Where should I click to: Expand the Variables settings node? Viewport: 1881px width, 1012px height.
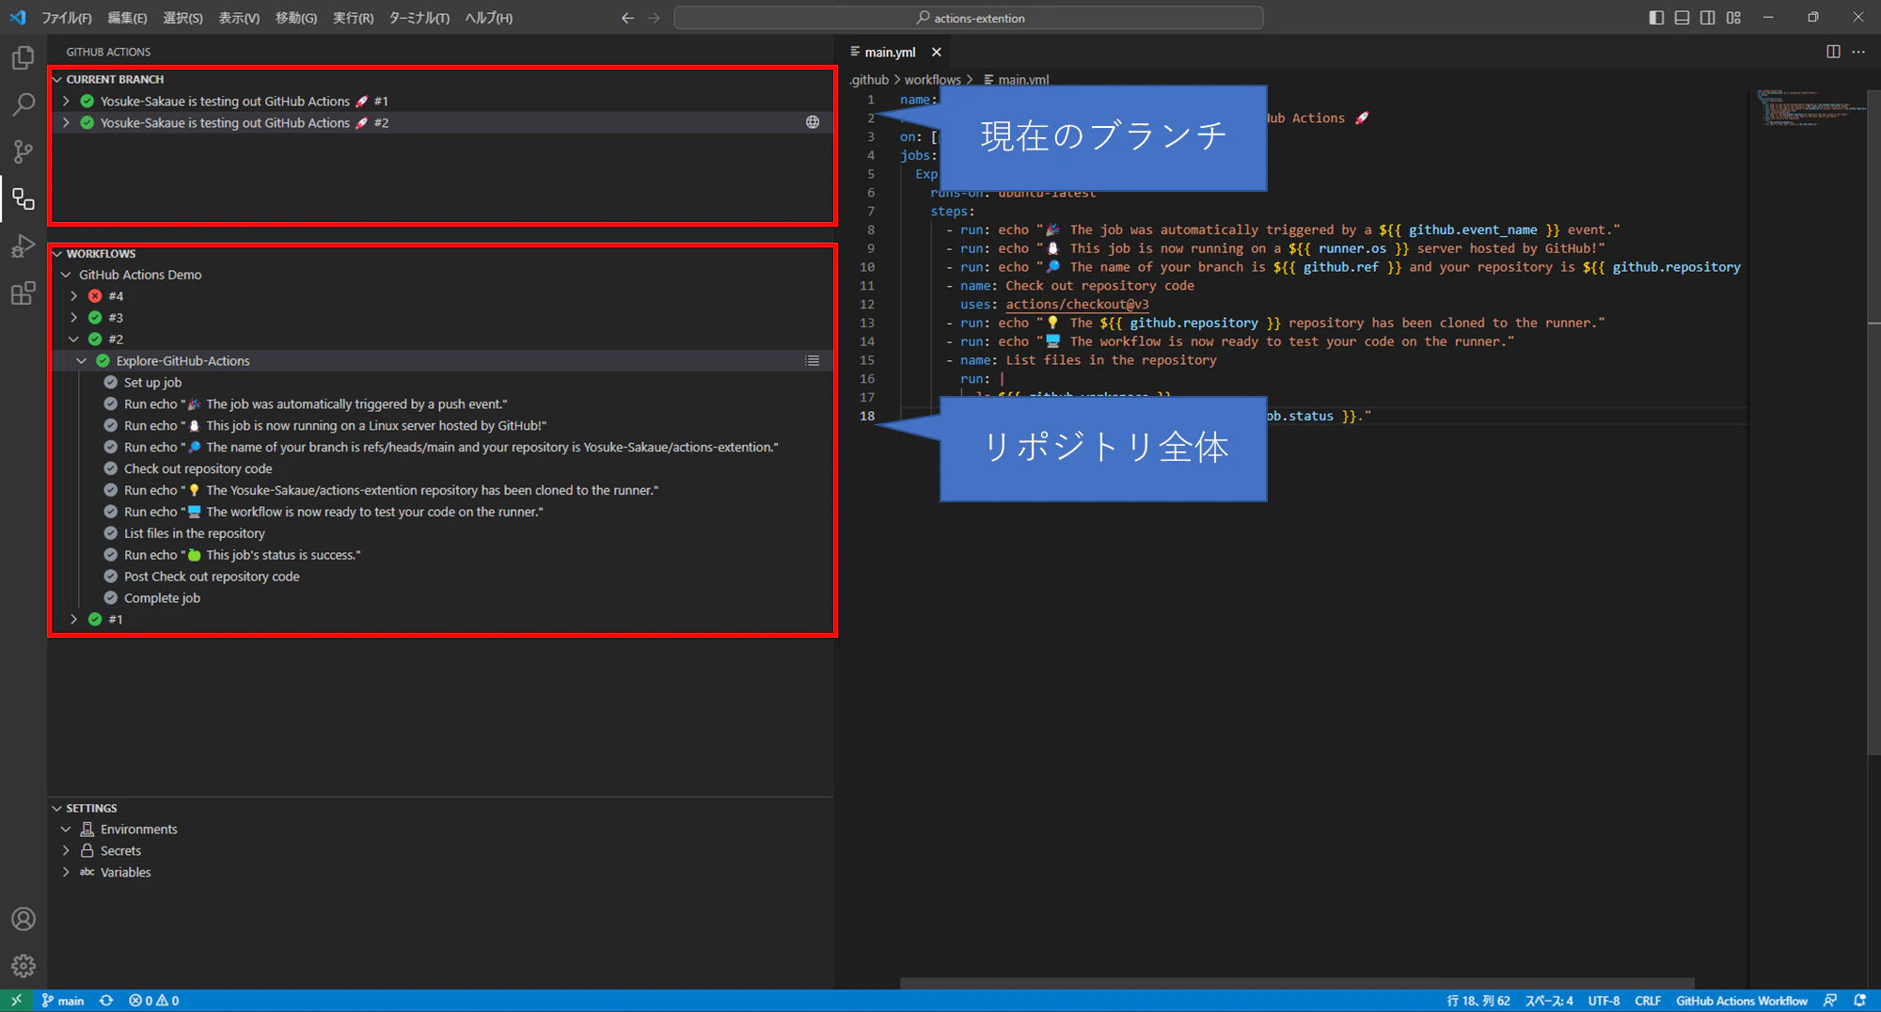click(x=66, y=873)
